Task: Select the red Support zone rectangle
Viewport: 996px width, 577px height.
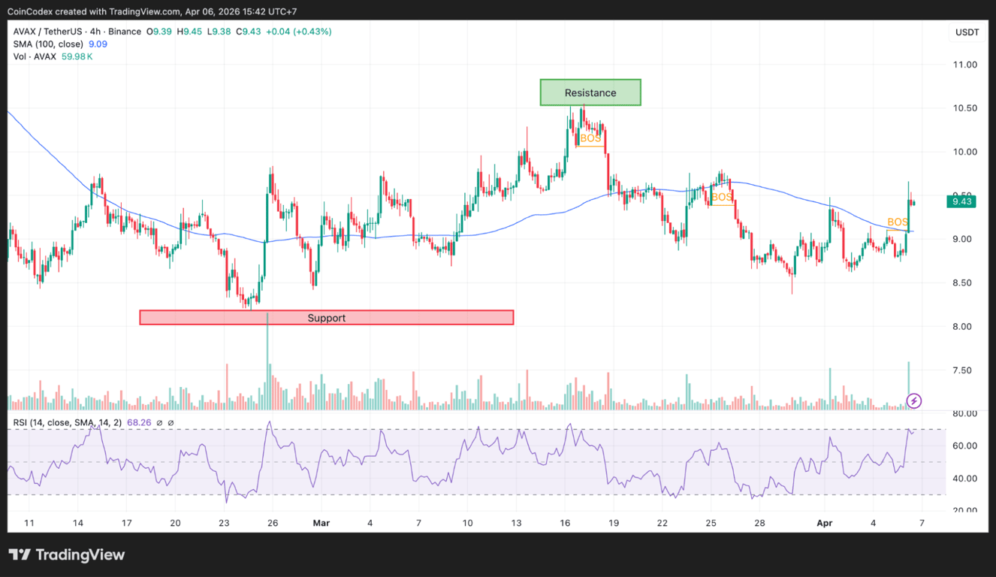Action: [326, 317]
